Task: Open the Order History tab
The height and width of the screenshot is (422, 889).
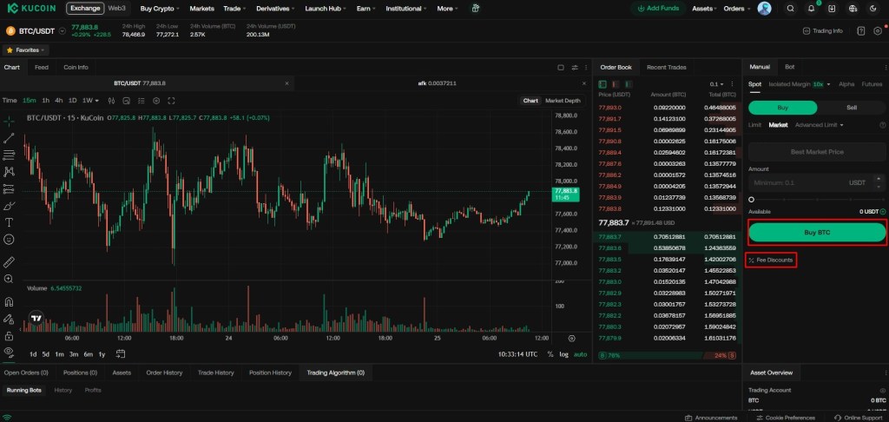Action: tap(164, 373)
